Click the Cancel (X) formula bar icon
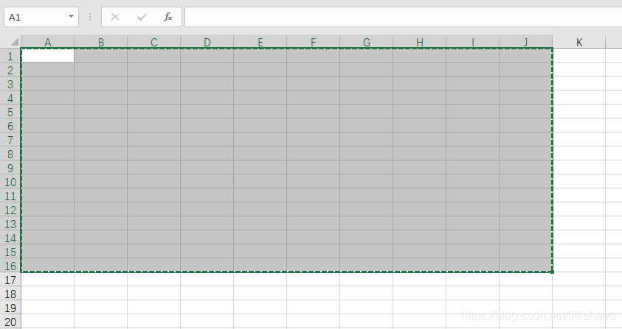 (x=115, y=17)
